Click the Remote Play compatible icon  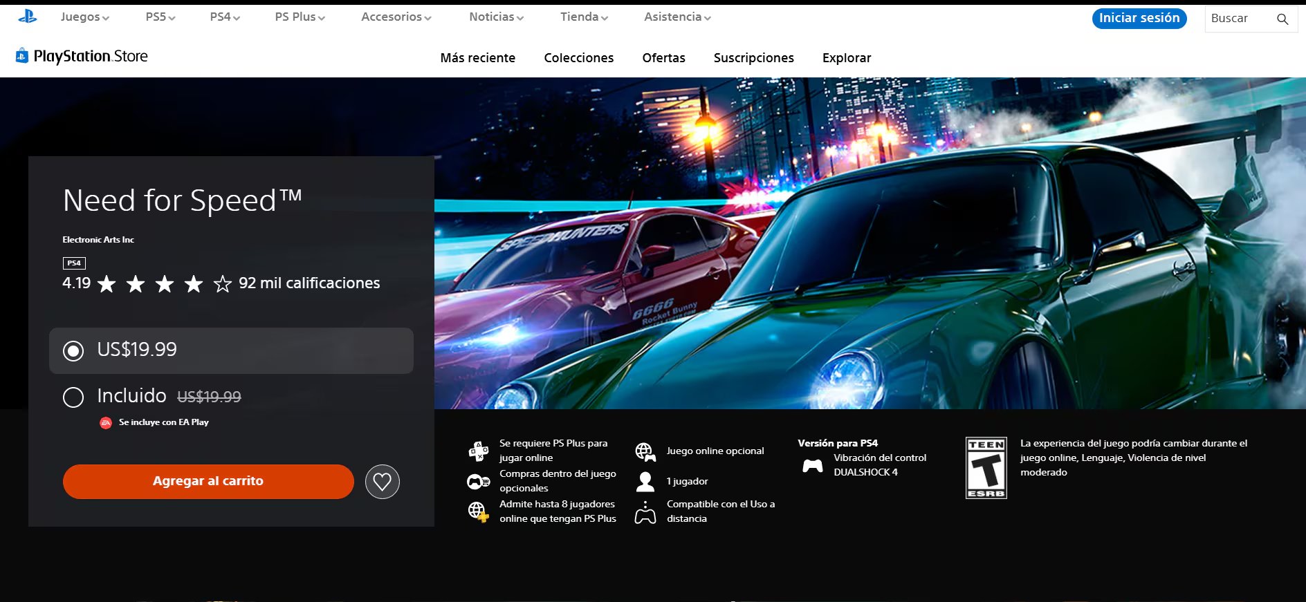coord(645,512)
